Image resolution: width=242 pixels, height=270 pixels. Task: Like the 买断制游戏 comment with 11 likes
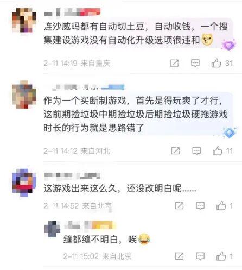(x=218, y=151)
